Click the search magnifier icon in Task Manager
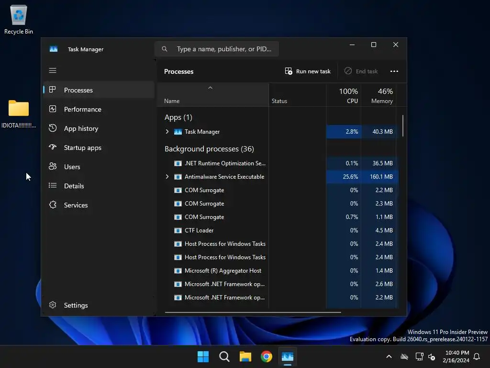The width and height of the screenshot is (490, 368). pos(165,49)
